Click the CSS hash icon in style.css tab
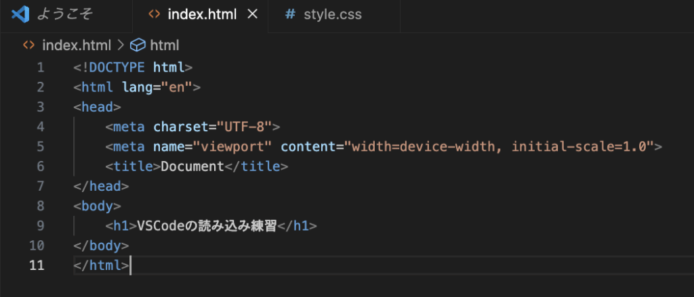This screenshot has width=694, height=297. pos(290,15)
